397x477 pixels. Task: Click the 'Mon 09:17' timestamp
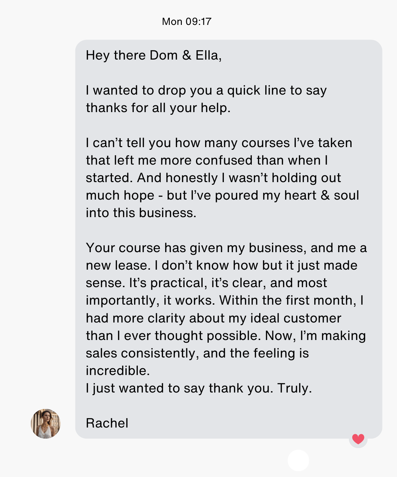coord(187,22)
